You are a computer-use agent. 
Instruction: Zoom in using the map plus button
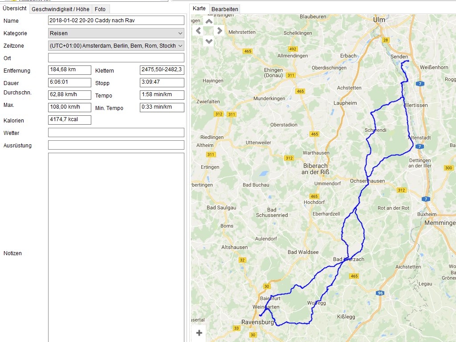coord(199,333)
